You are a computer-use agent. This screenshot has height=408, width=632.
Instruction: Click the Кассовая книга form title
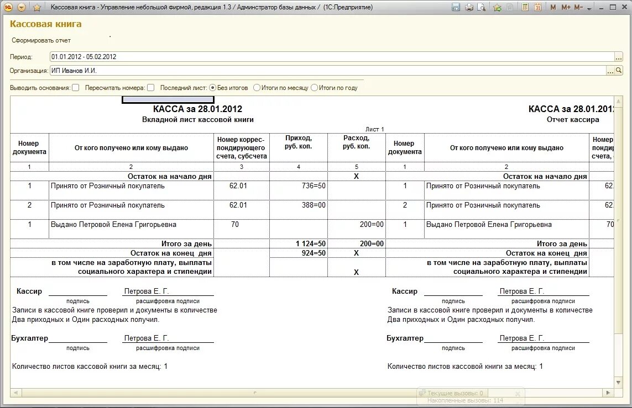tap(45, 24)
